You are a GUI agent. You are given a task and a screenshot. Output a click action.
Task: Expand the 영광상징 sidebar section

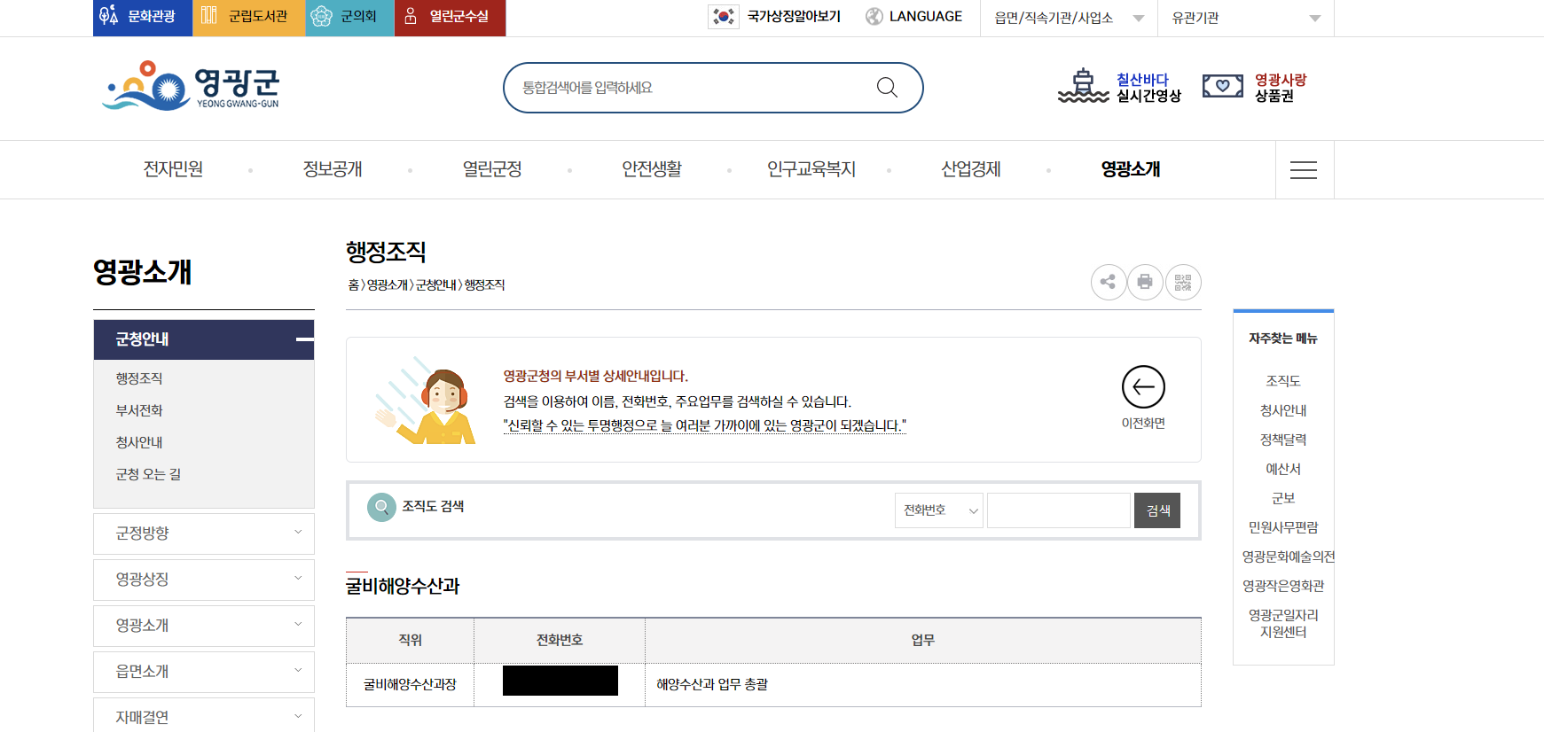(204, 580)
